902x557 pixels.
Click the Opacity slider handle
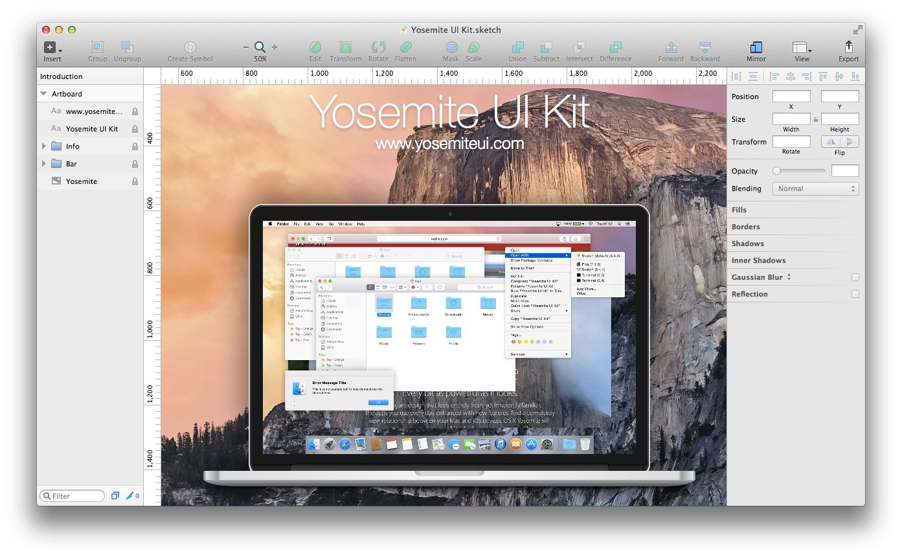(x=777, y=171)
